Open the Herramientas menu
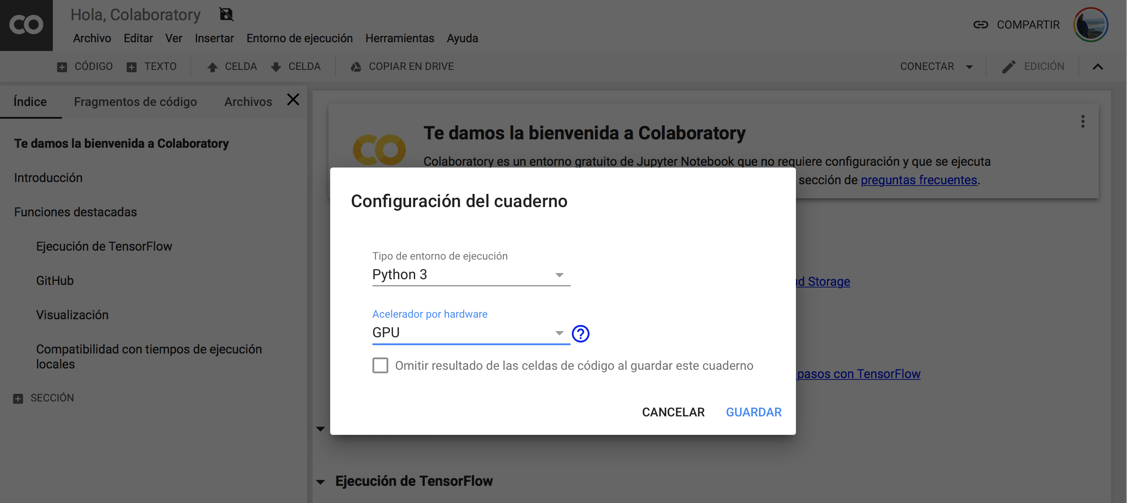Image resolution: width=1127 pixels, height=503 pixels. [400, 38]
